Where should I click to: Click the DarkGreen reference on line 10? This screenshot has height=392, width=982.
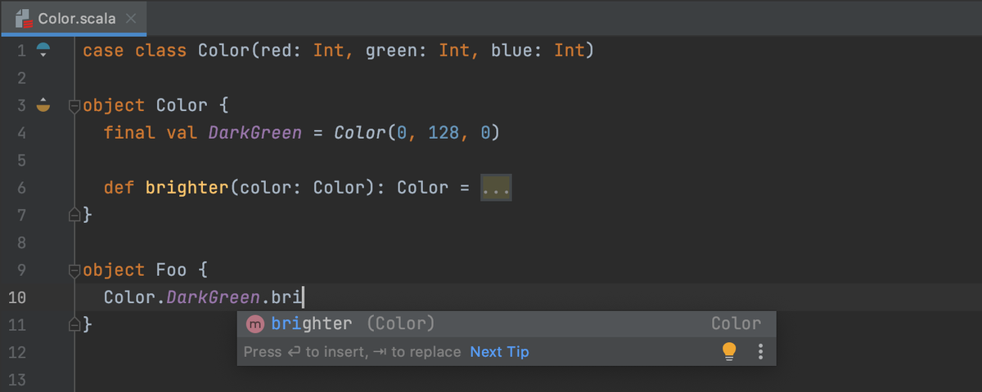coord(213,296)
